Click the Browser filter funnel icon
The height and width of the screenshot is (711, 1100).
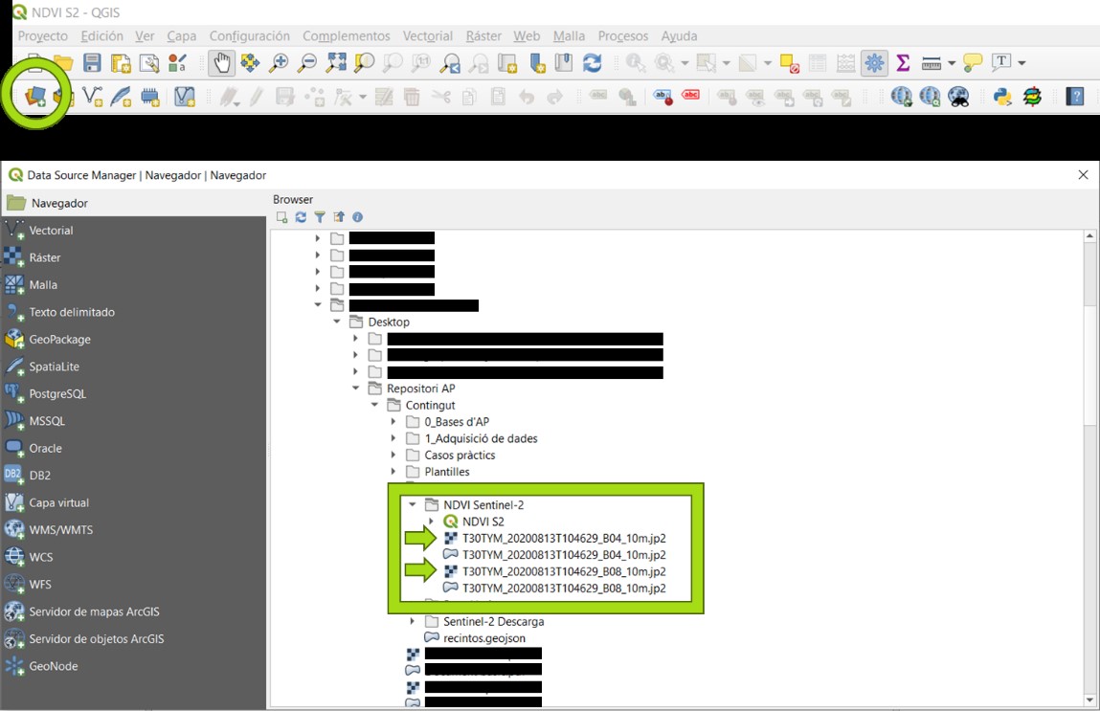click(320, 217)
